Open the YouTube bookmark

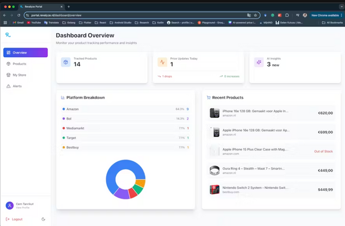pos(34,23)
